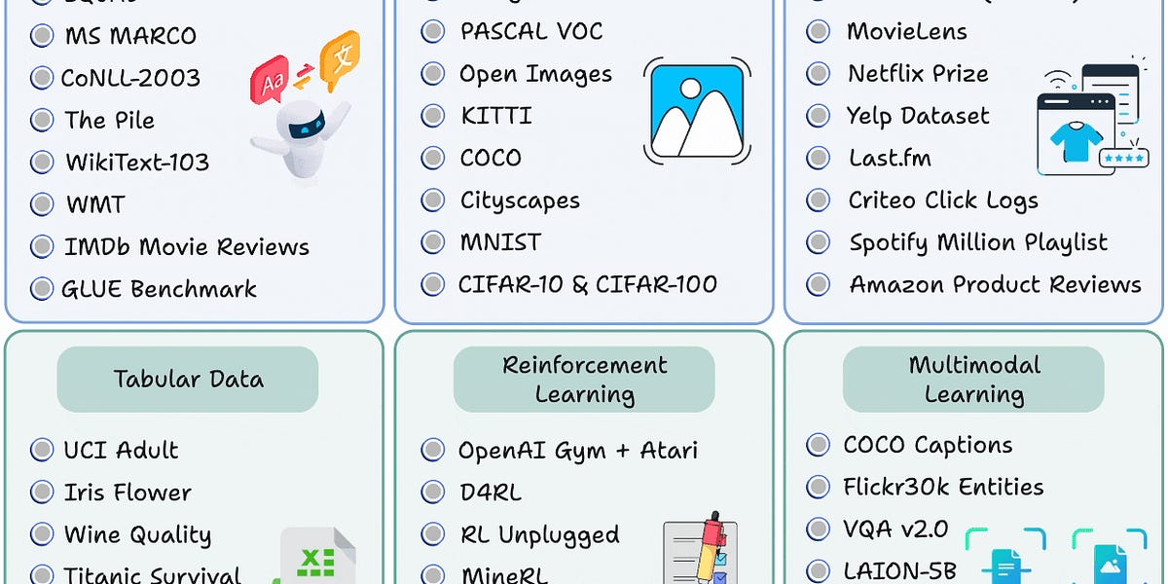1168x584 pixels.
Task: Click the checklist with pen icon
Action: (701, 548)
